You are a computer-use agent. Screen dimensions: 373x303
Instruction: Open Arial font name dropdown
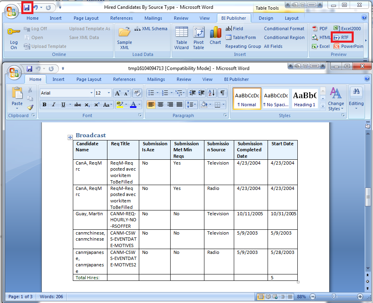91,93
